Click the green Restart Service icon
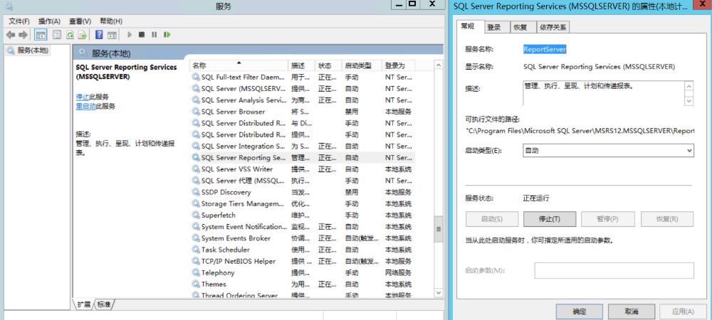The image size is (712, 320). (x=167, y=34)
